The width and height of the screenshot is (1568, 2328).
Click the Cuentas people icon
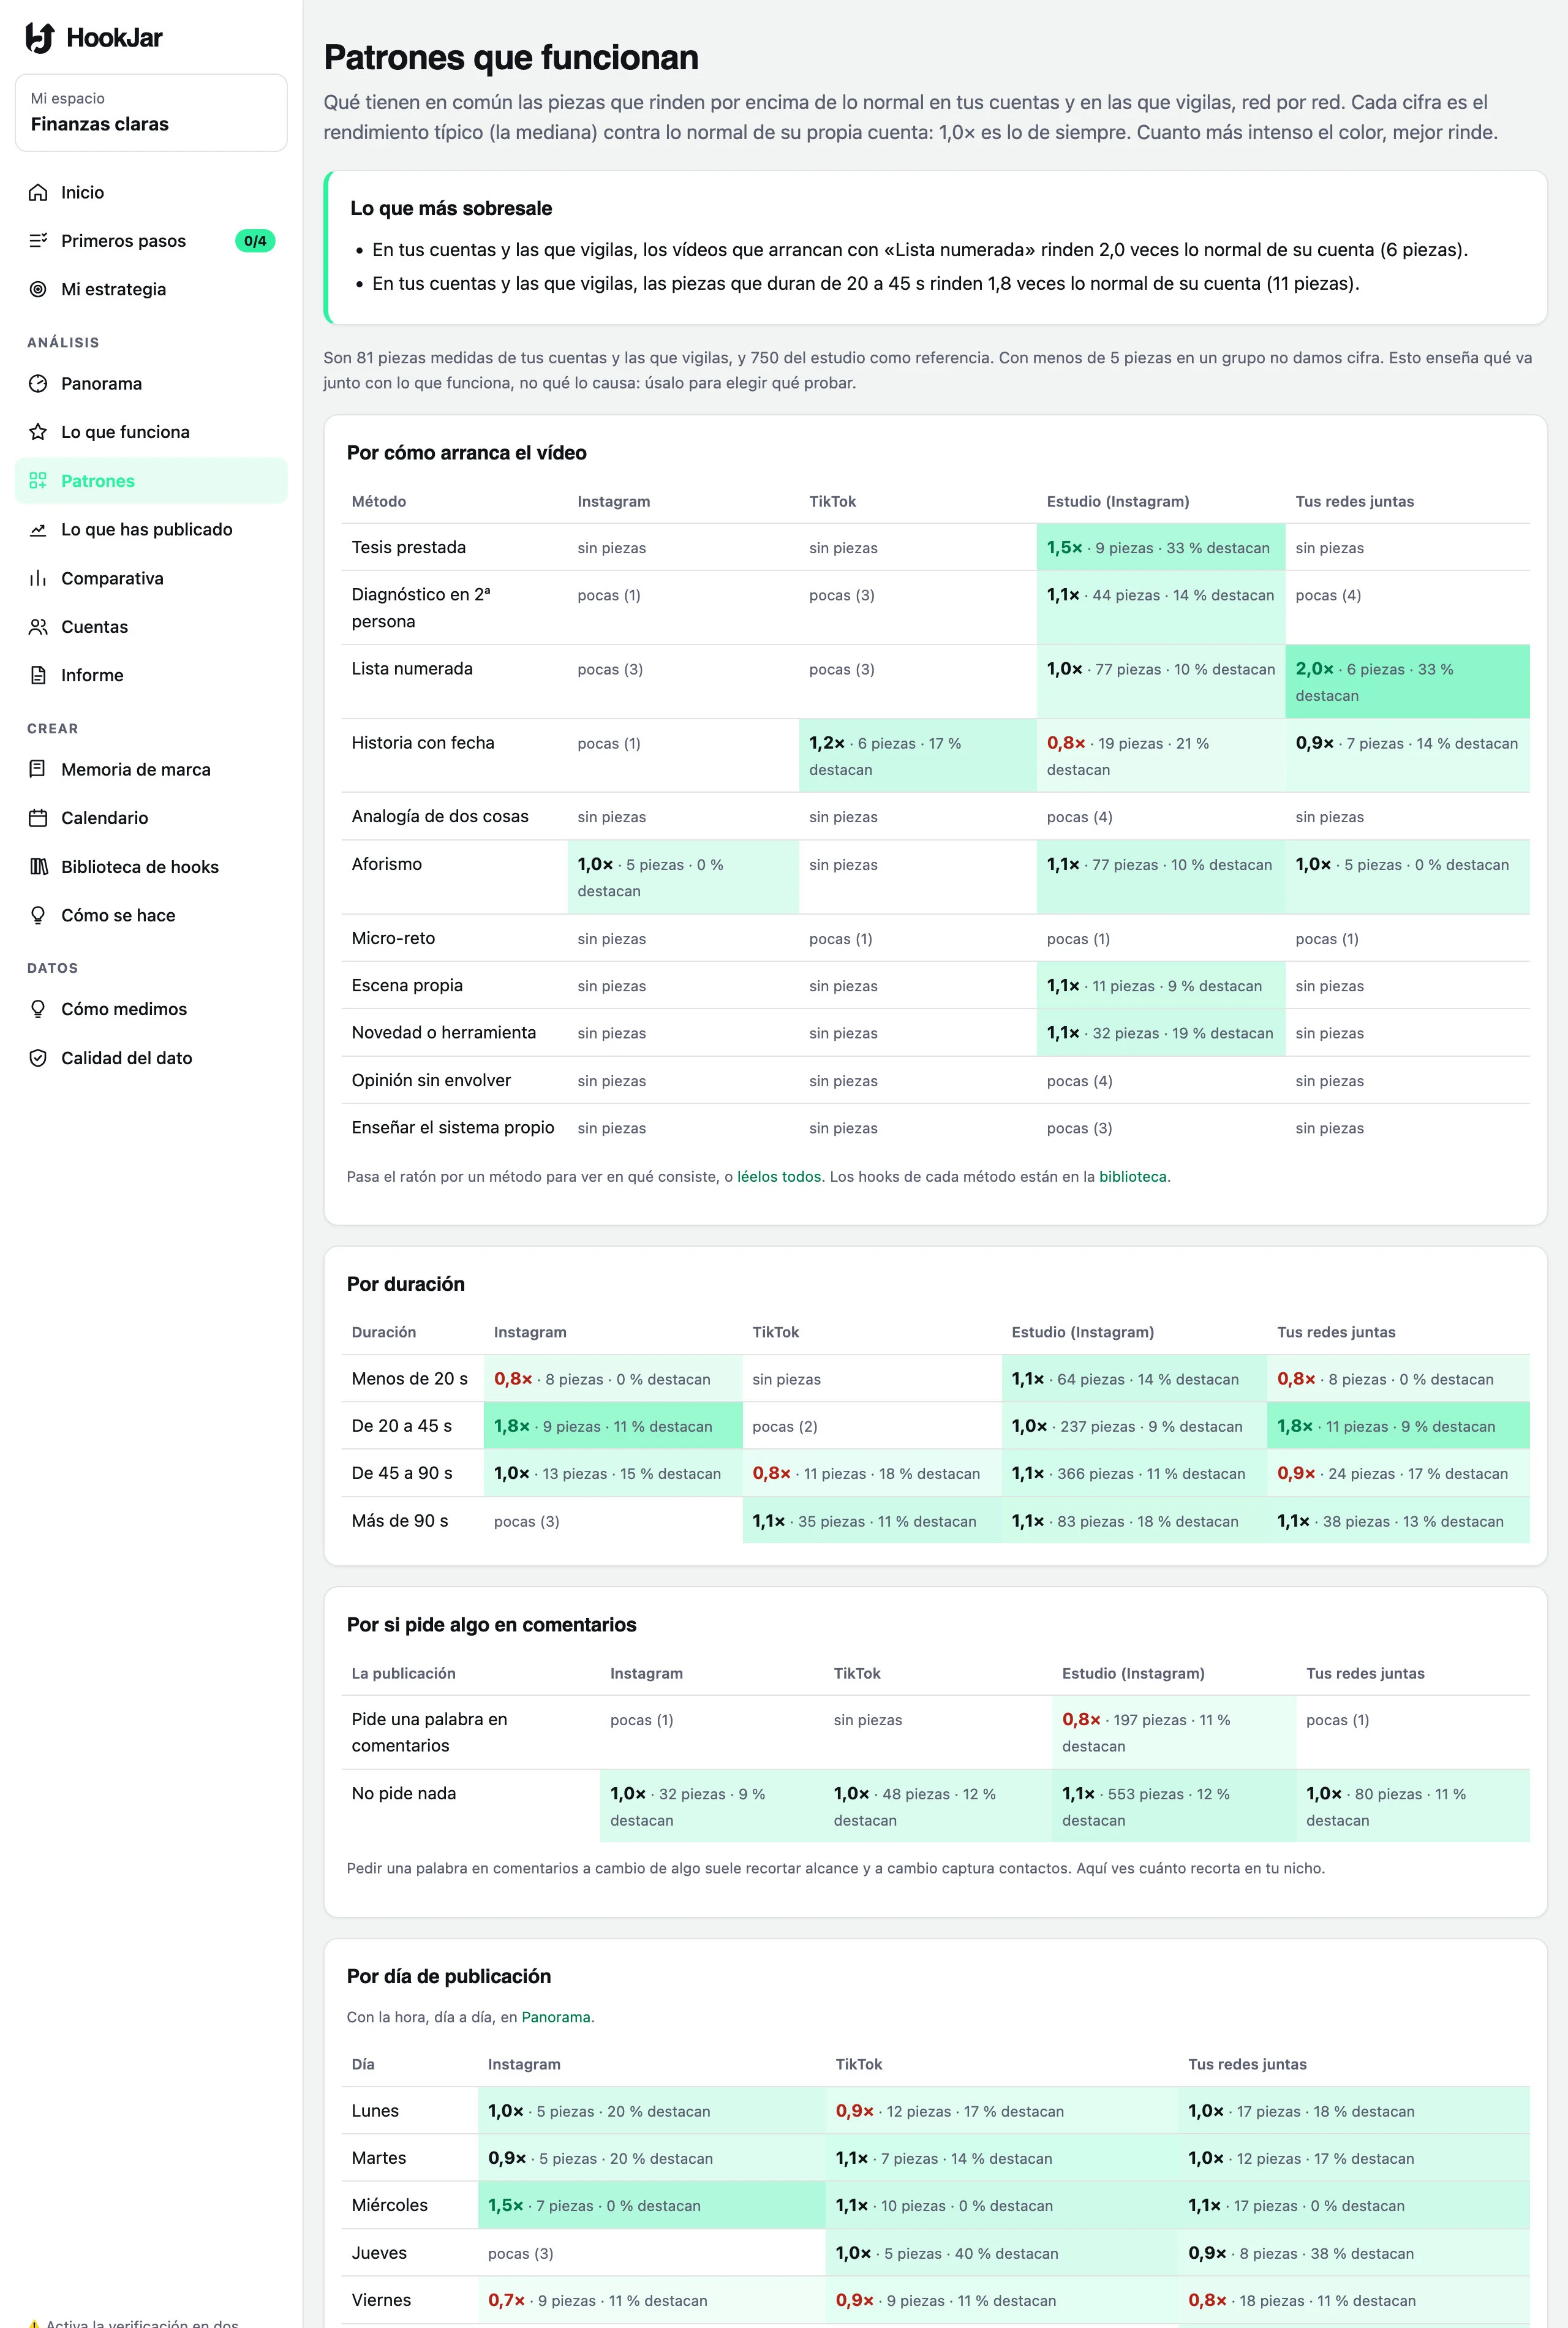38,627
